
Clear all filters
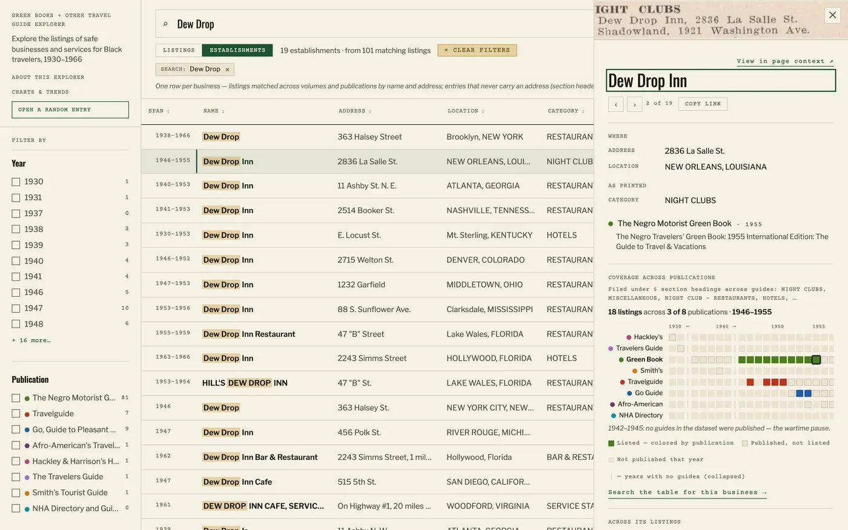pyautogui.click(x=477, y=50)
